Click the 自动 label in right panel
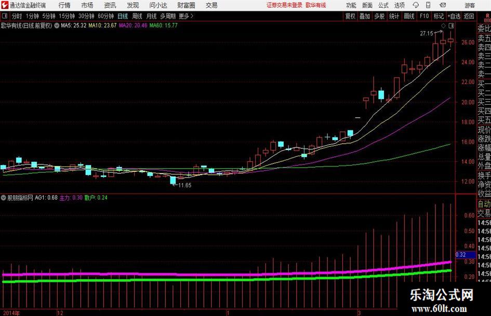491x316 pixels. 484,204
